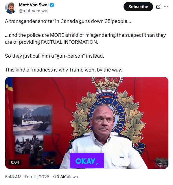Open the Grok explain-post icon
The width and height of the screenshot is (173, 185).
pos(158,7)
